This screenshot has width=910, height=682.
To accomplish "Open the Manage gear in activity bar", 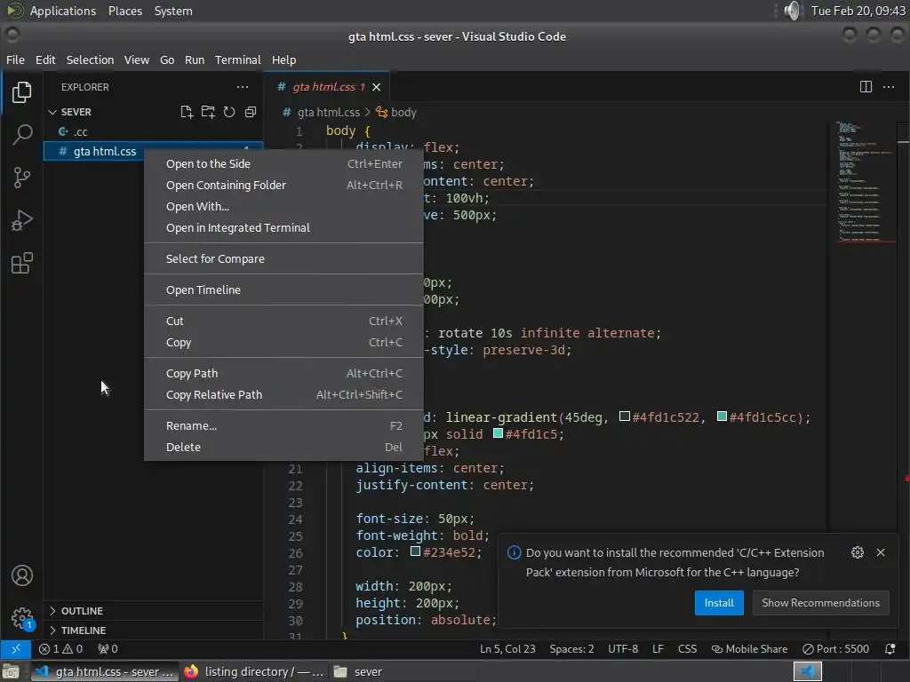I will point(22,618).
